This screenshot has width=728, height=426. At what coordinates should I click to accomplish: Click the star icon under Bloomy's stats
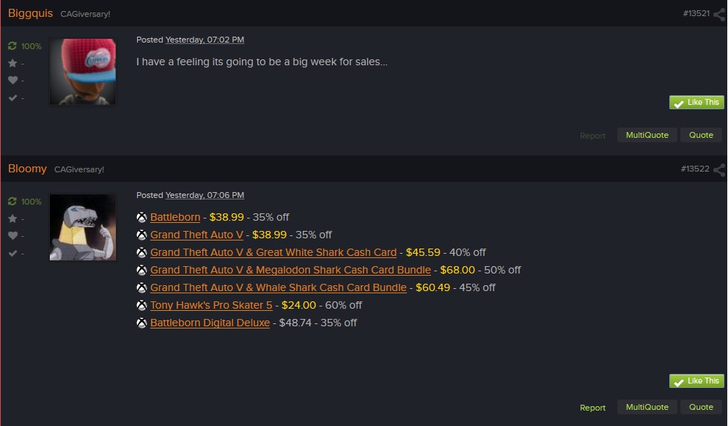(x=12, y=218)
